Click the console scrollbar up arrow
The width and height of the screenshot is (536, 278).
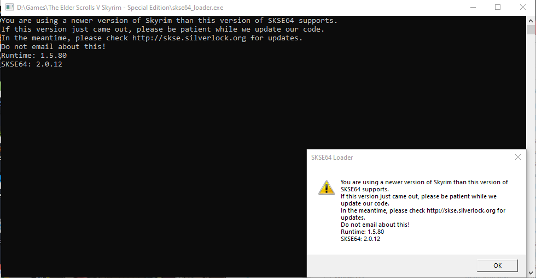pos(531,20)
